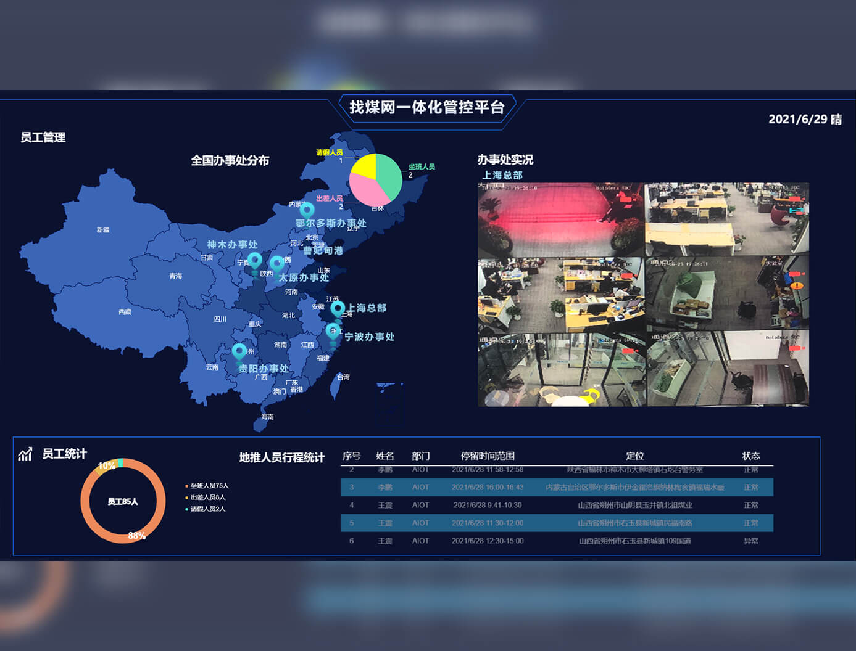Toggle the 坐班人员75人 legend entry
This screenshot has height=651, width=856.
click(206, 485)
